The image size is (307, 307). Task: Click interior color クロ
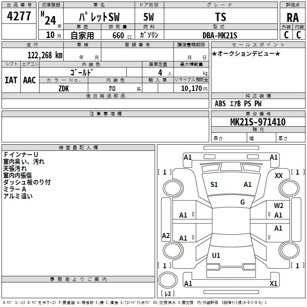point(112,89)
